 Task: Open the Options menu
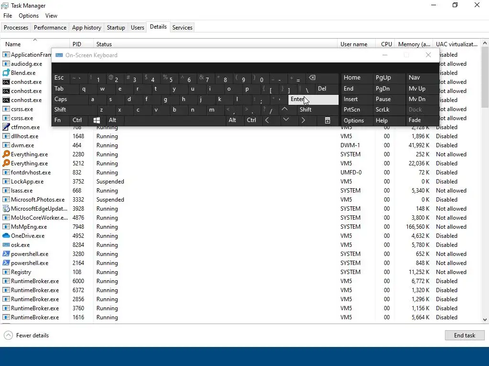(x=29, y=16)
